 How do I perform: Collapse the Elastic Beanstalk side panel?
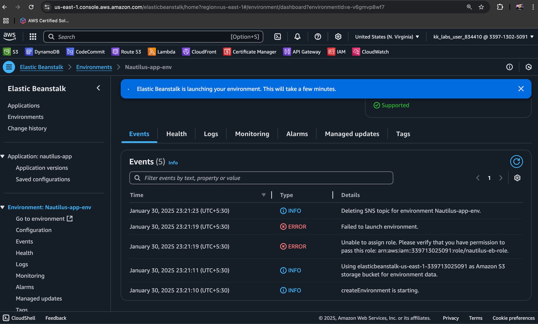(x=98, y=88)
